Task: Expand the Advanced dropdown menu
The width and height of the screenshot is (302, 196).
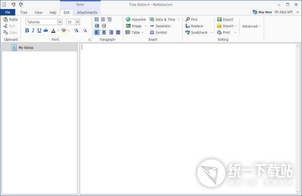Action: click(x=251, y=26)
